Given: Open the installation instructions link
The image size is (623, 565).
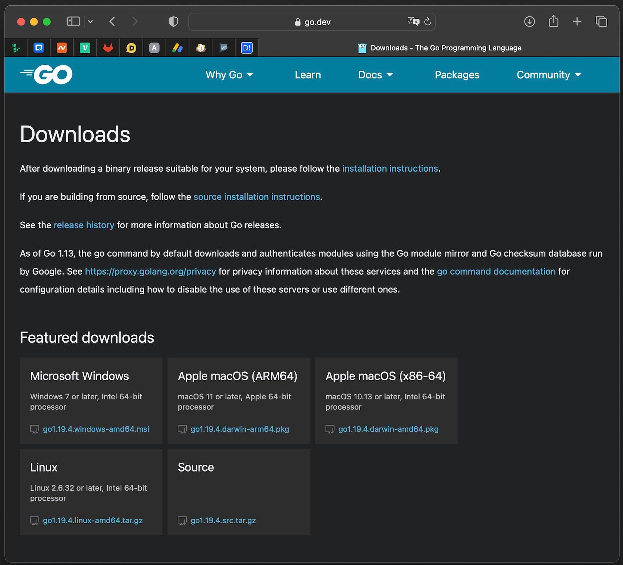Looking at the screenshot, I should (390, 169).
